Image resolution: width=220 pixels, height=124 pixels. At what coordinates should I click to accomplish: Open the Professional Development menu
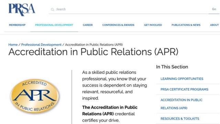54,25
